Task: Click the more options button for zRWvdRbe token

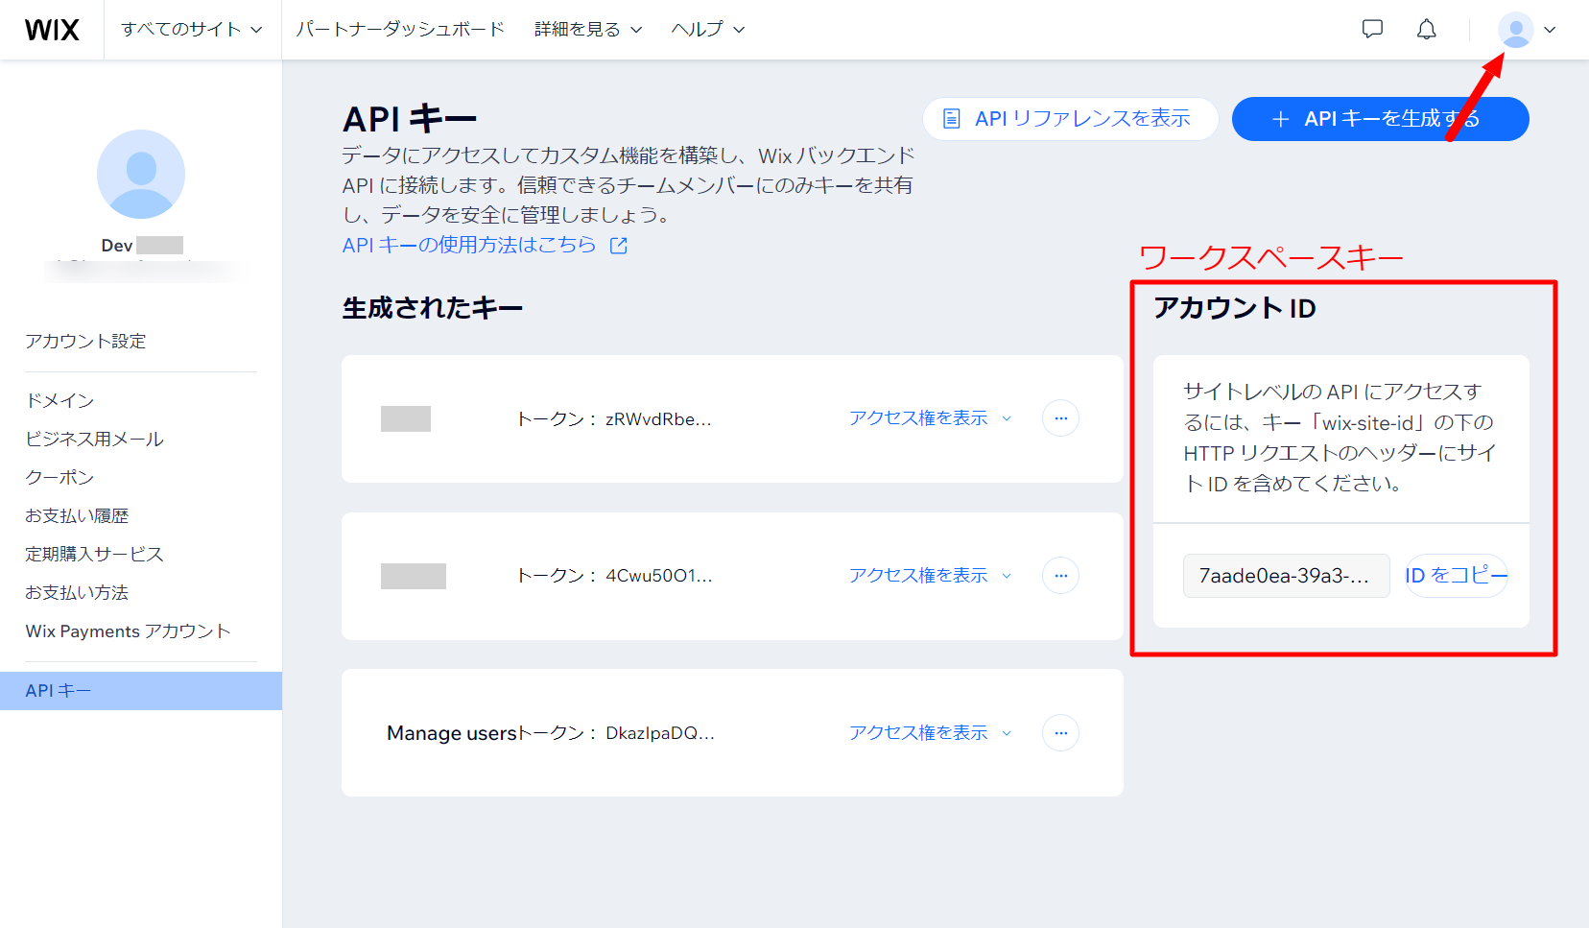Action: point(1060,418)
